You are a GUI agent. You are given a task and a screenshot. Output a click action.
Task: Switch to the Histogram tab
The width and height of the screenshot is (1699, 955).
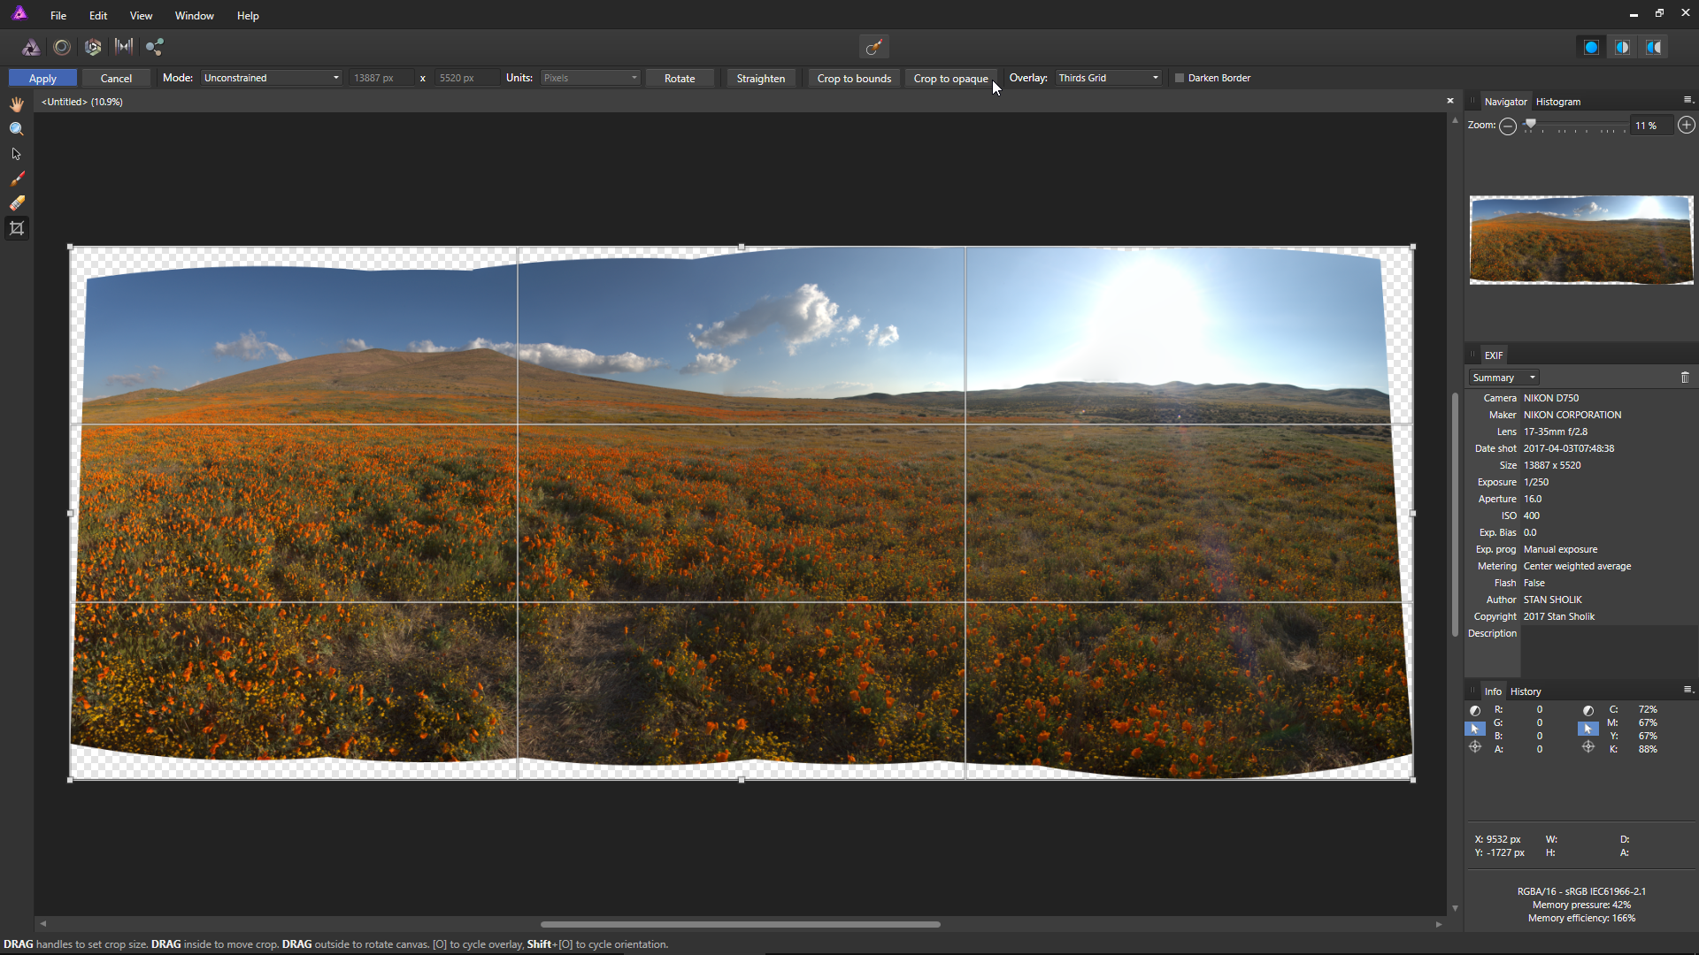click(x=1557, y=102)
